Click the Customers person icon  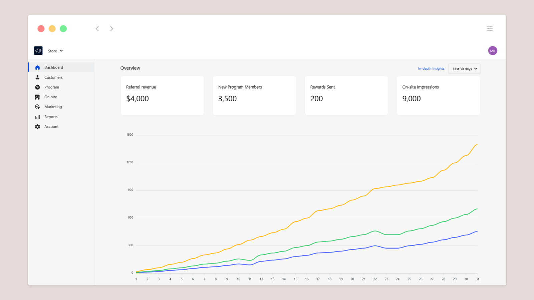(37, 77)
